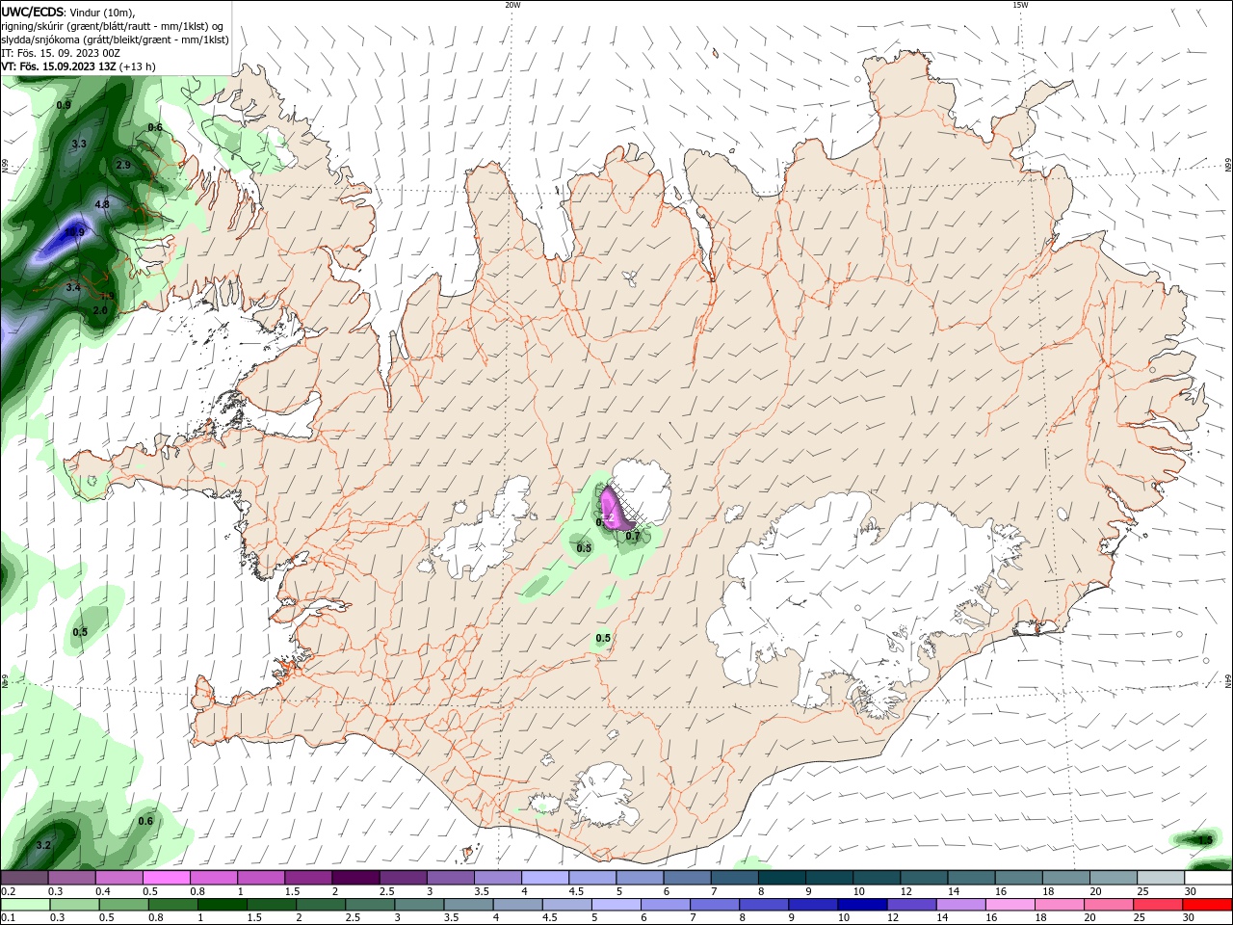Click the 'IT: Fös. 15. 09. 2023 00Z' line
Screen dimensions: 1233x925
point(62,53)
